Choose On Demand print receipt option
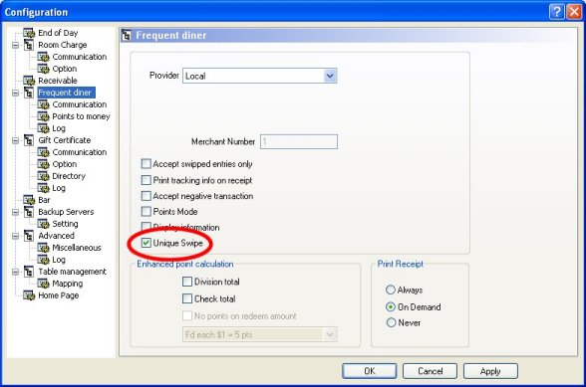 391,306
